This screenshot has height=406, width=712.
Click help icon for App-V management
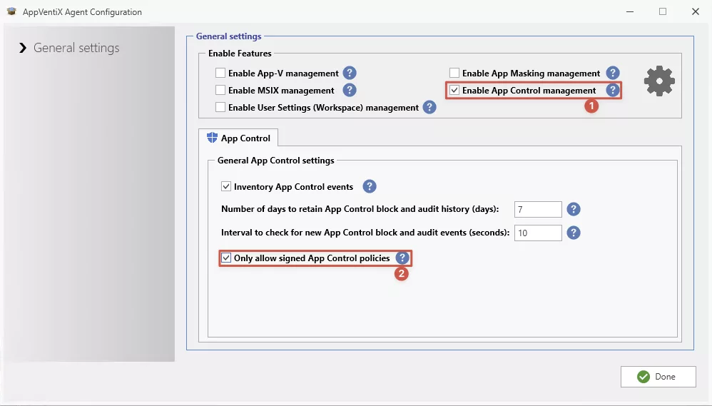(349, 73)
